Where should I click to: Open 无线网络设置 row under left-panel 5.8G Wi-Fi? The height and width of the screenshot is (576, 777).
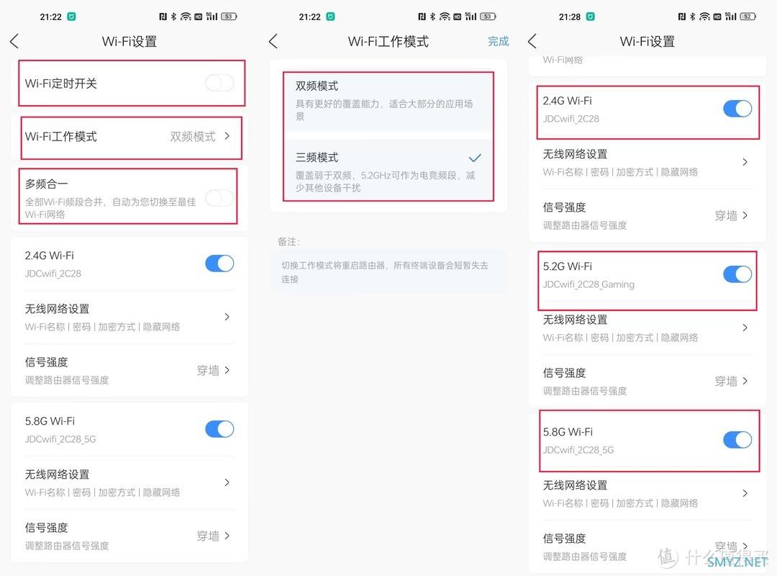click(129, 482)
